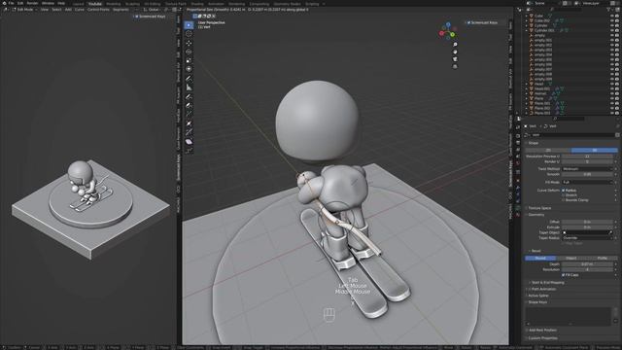Click the Taper Object field
This screenshot has width=622, height=350.
point(587,232)
